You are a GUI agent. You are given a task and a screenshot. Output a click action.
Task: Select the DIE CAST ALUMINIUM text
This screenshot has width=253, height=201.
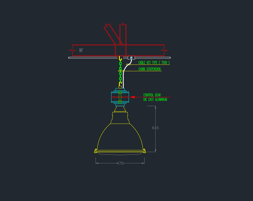pos(155,99)
